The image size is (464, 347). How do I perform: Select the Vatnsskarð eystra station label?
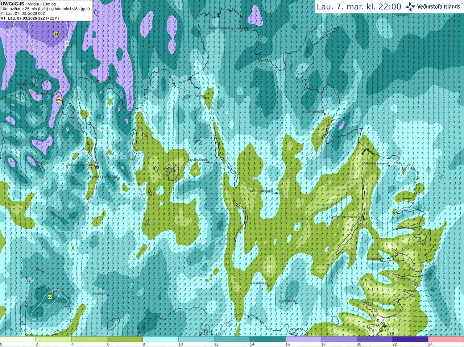[x=376, y=163]
